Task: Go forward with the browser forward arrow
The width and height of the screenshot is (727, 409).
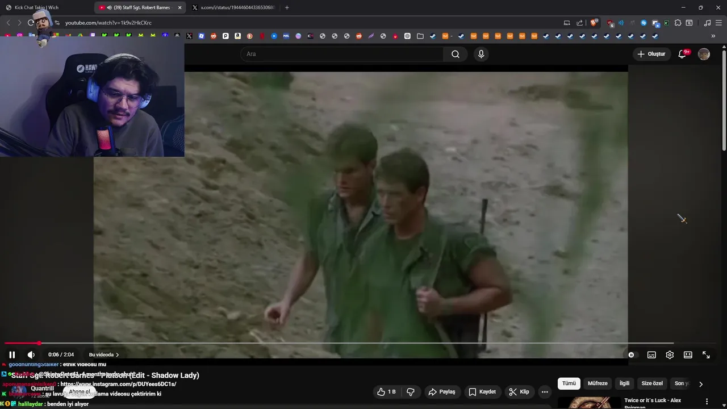Action: click(x=19, y=23)
